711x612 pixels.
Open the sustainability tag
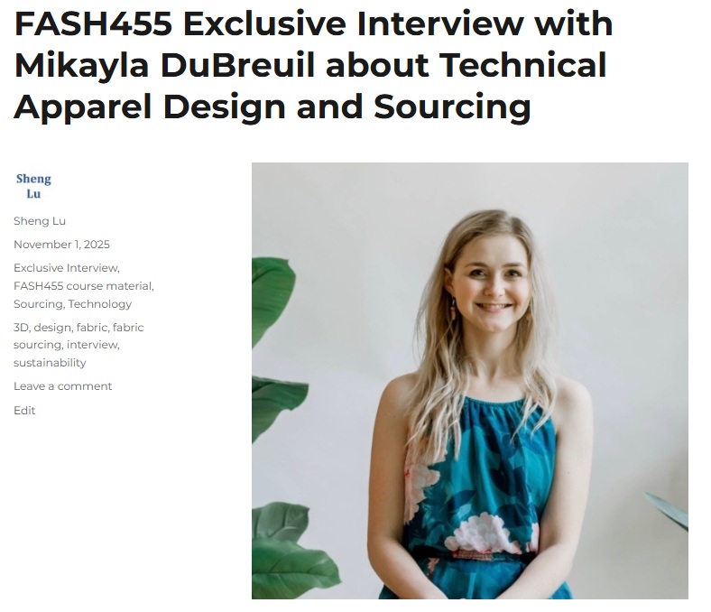[50, 363]
